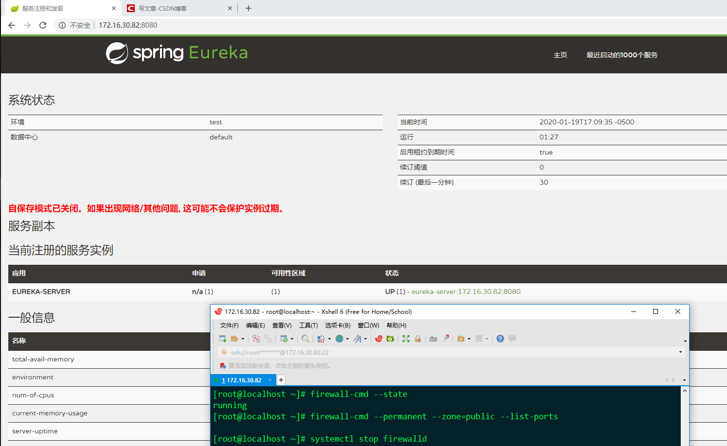Expand the Xshell address bar history dropdown

click(680, 352)
